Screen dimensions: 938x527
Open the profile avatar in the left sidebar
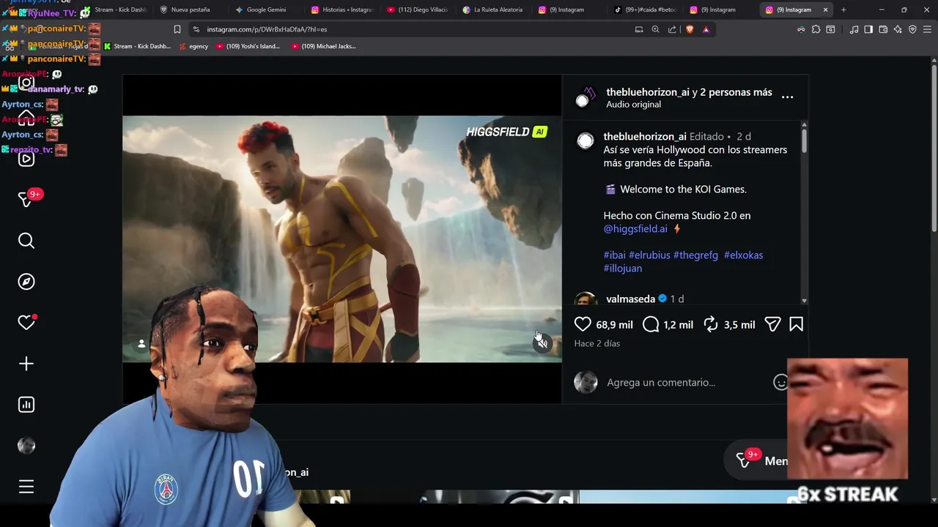pyautogui.click(x=26, y=446)
